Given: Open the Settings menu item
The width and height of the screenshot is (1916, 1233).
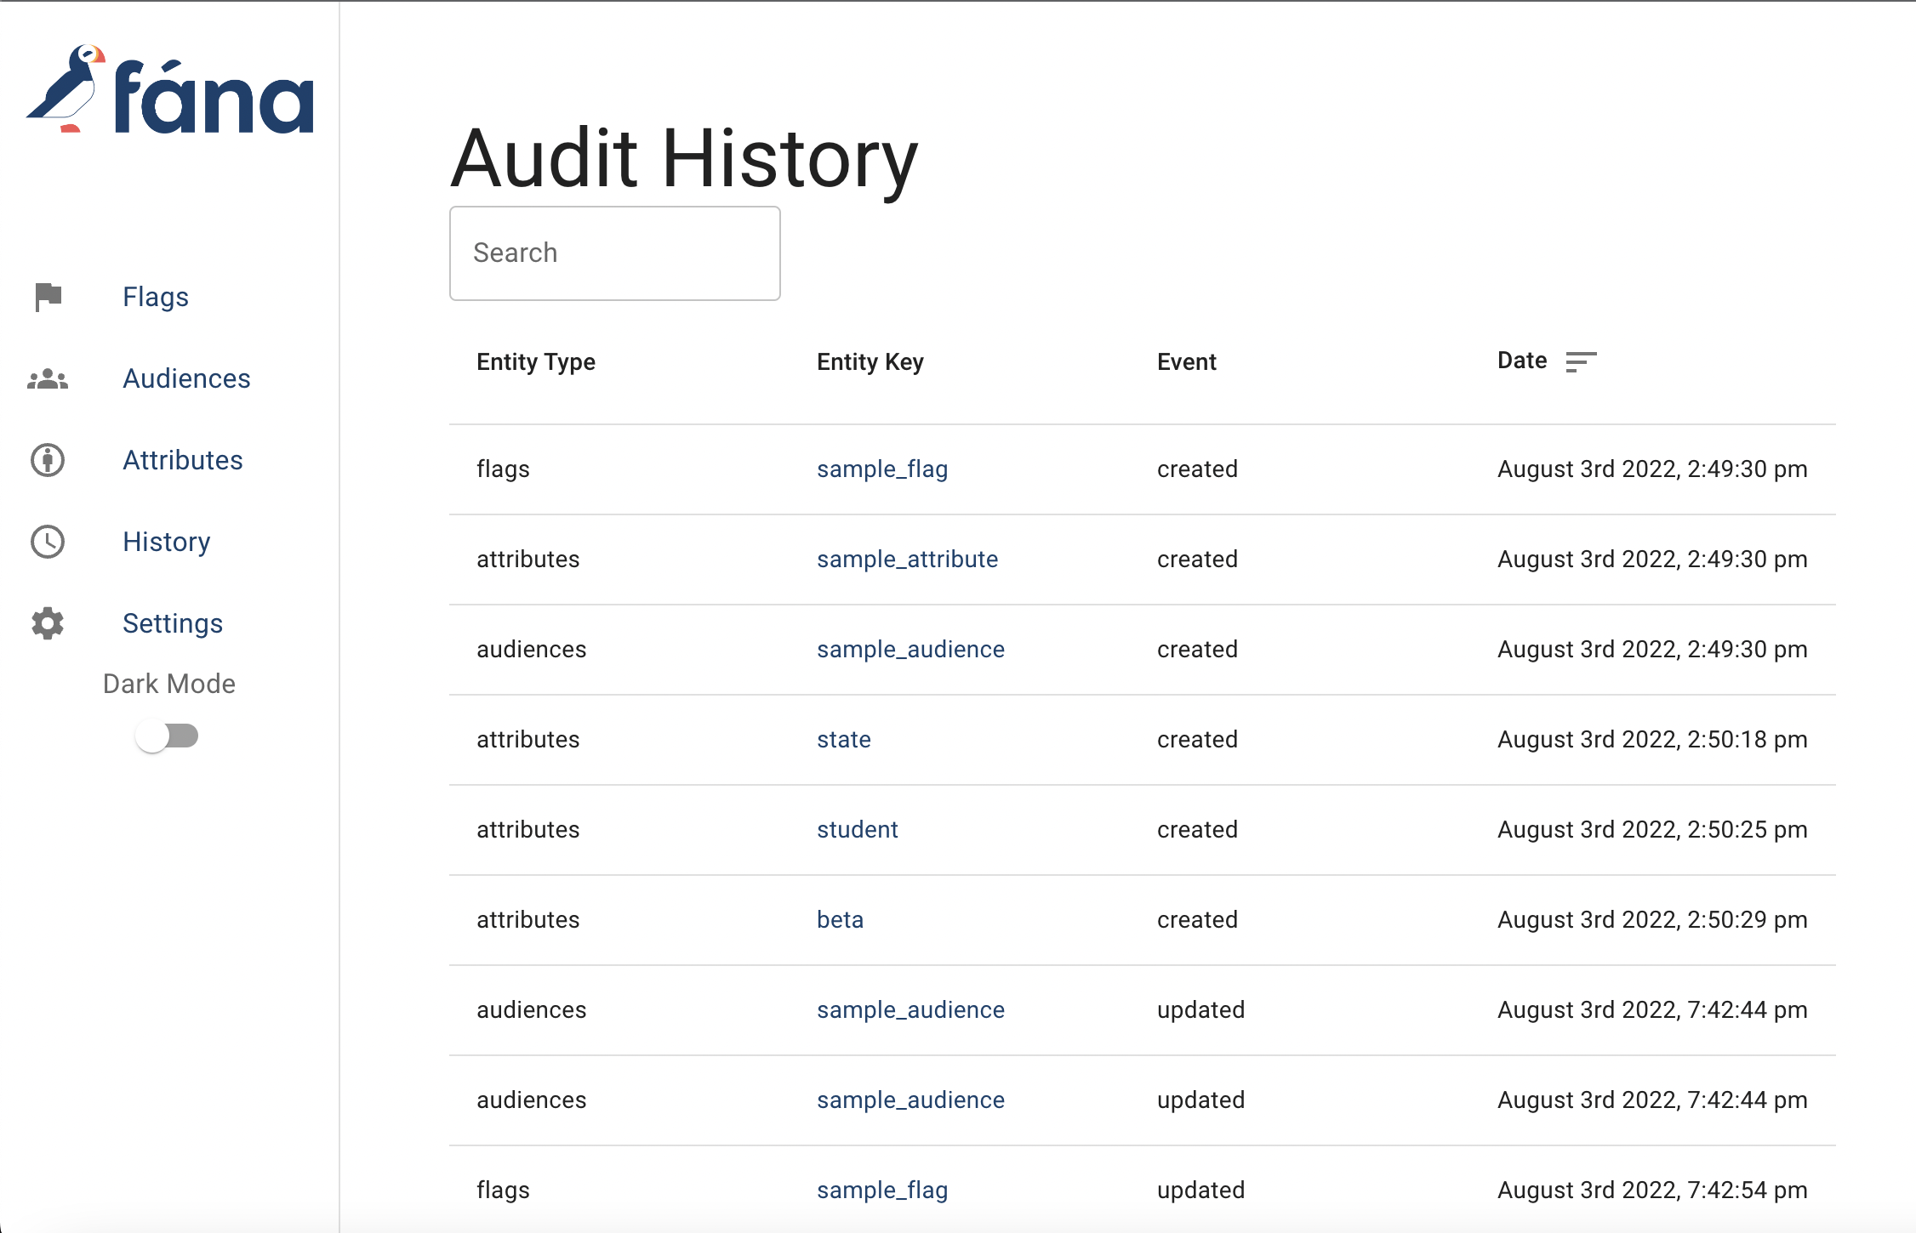Looking at the screenshot, I should click(x=173, y=623).
